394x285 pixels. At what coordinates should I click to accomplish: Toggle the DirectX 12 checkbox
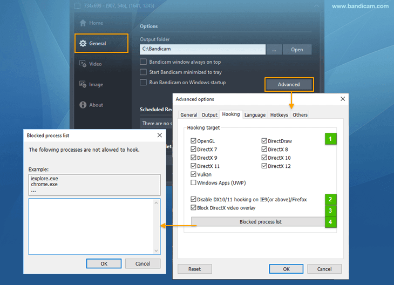click(264, 166)
